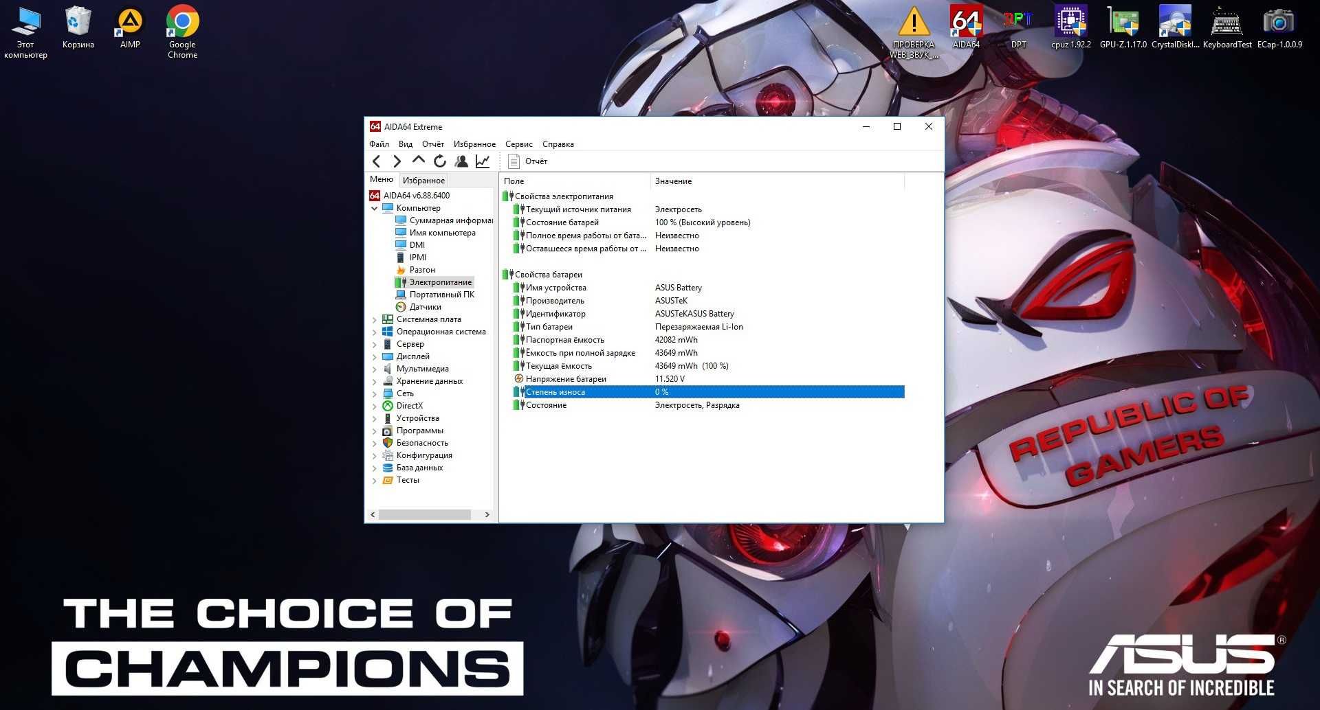Open Google Chrome desktop shortcut
The width and height of the screenshot is (1320, 710).
click(x=182, y=32)
